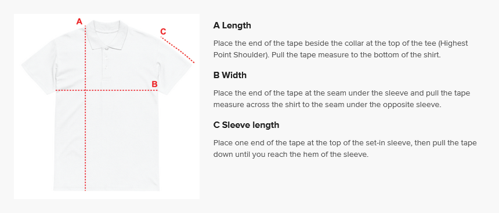Viewport: 499px width, 213px height.
Task: Click the horizontal dotted width line
Action: click(x=107, y=90)
